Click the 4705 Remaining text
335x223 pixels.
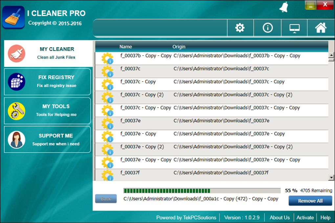coord(316,191)
